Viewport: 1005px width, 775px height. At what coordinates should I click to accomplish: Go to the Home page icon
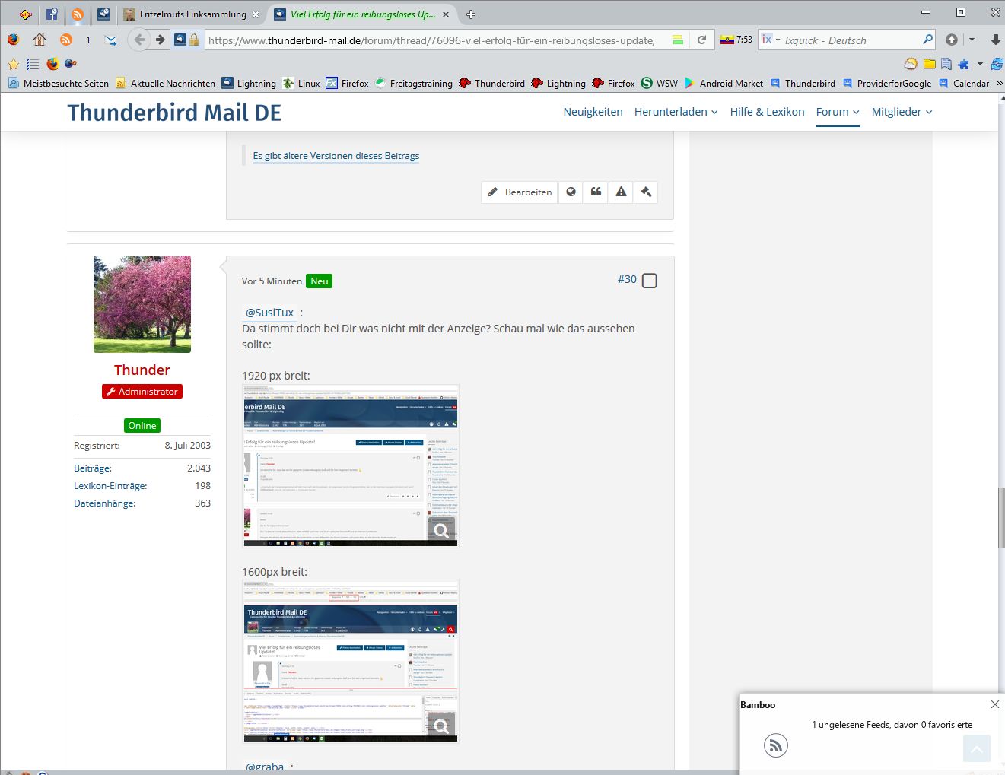40,40
